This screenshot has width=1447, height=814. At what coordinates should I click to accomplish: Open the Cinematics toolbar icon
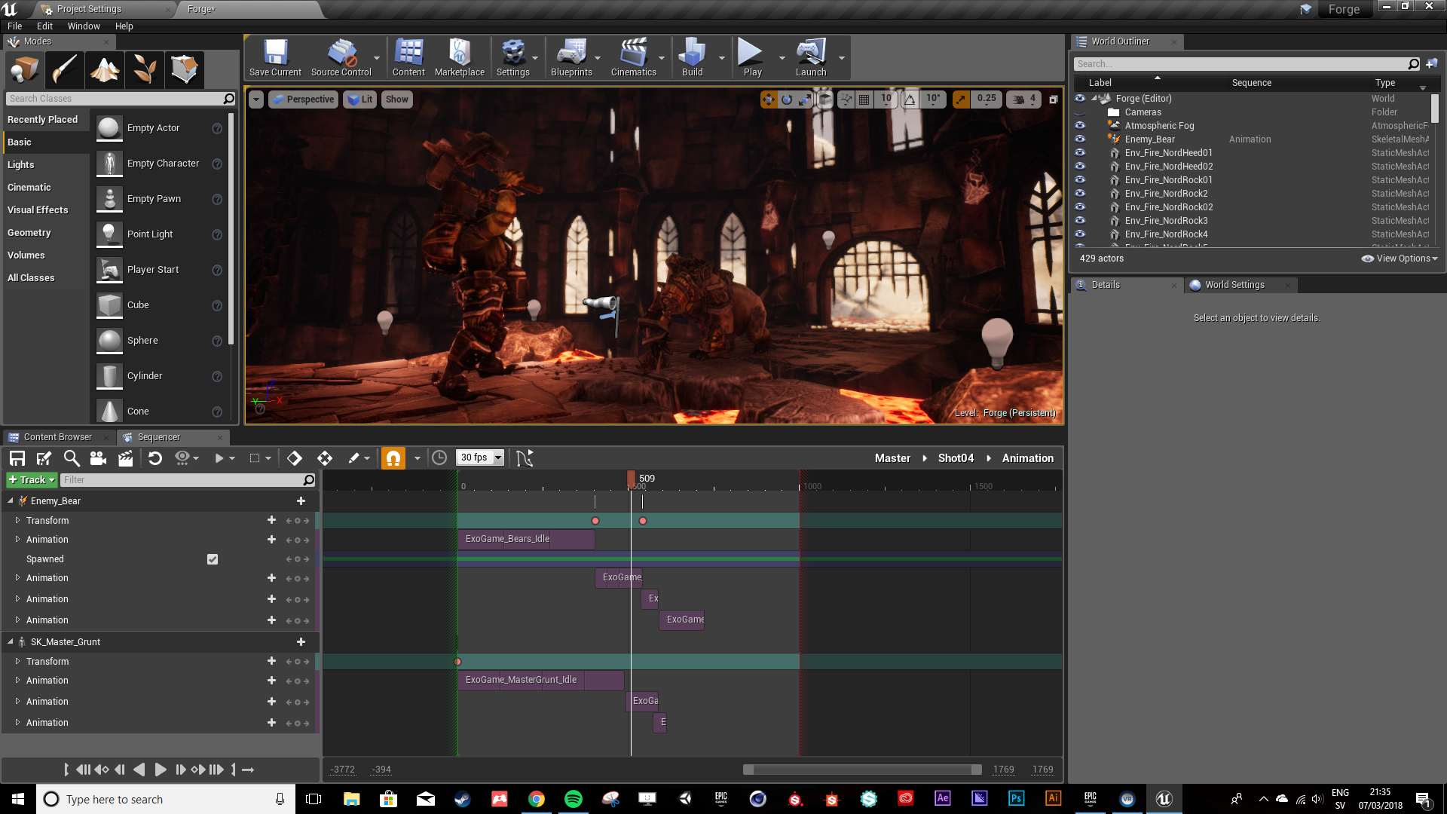click(x=634, y=58)
